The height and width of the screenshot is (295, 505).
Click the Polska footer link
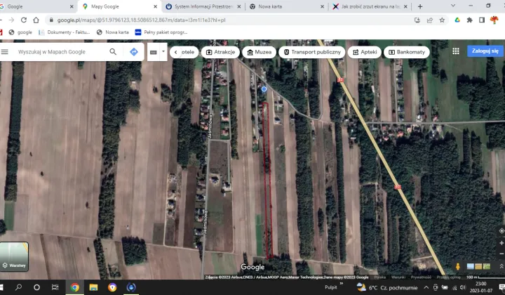click(379, 277)
